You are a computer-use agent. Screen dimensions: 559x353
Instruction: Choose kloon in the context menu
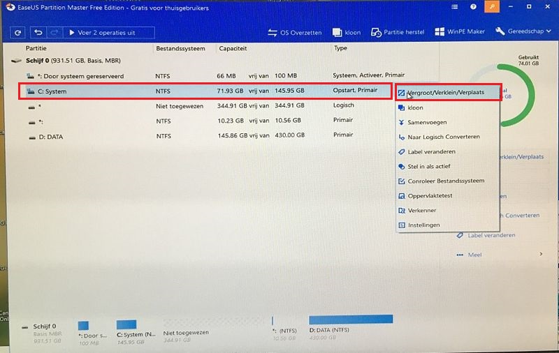449,107
